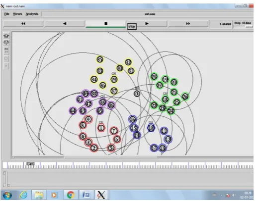This screenshot has width=256, height=201.
Task: Select red node 9
Action: (88, 119)
